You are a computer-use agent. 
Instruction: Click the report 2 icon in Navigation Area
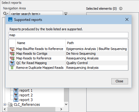pyautogui.click(x=16, y=95)
